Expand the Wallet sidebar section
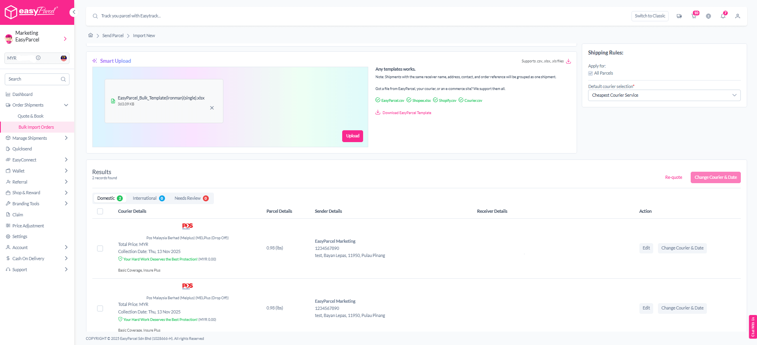 [37, 171]
